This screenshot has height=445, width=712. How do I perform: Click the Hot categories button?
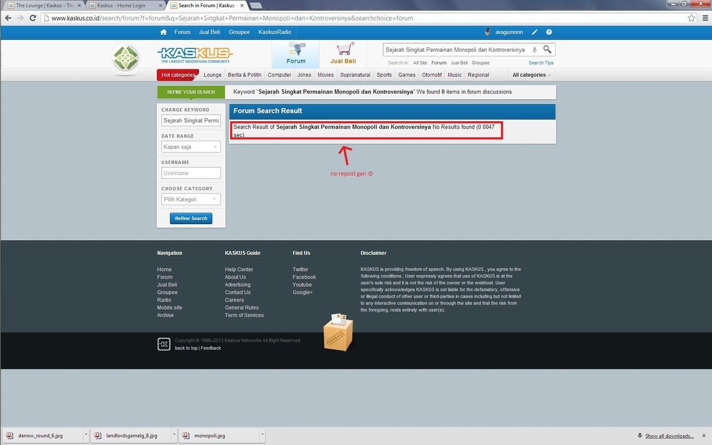point(179,75)
